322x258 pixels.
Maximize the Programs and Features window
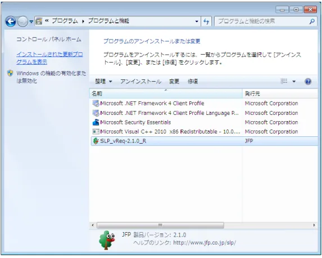click(x=296, y=10)
